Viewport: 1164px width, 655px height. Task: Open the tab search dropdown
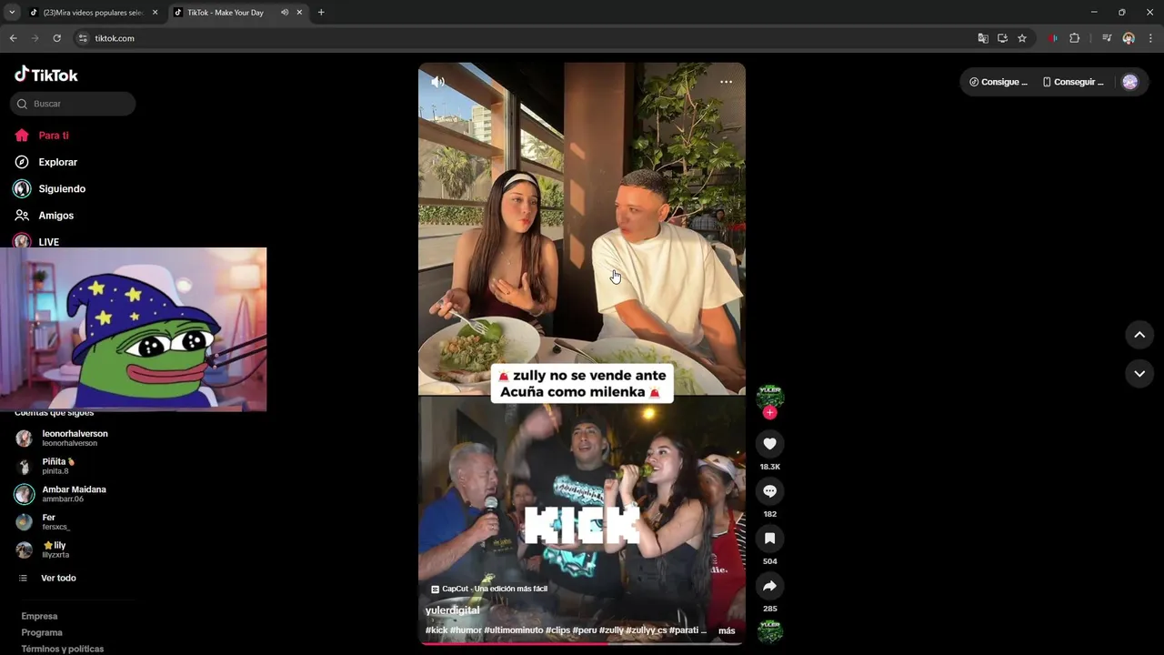click(12, 13)
